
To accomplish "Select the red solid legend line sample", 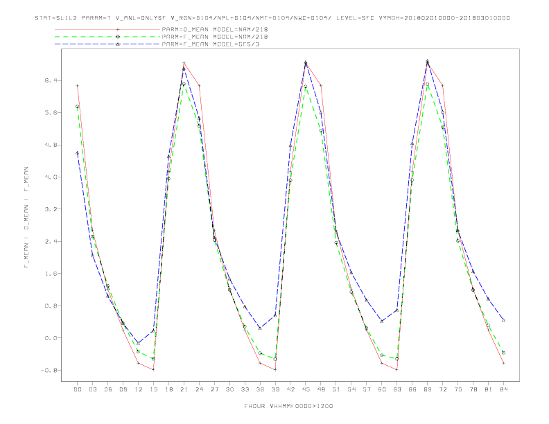I will [107, 29].
